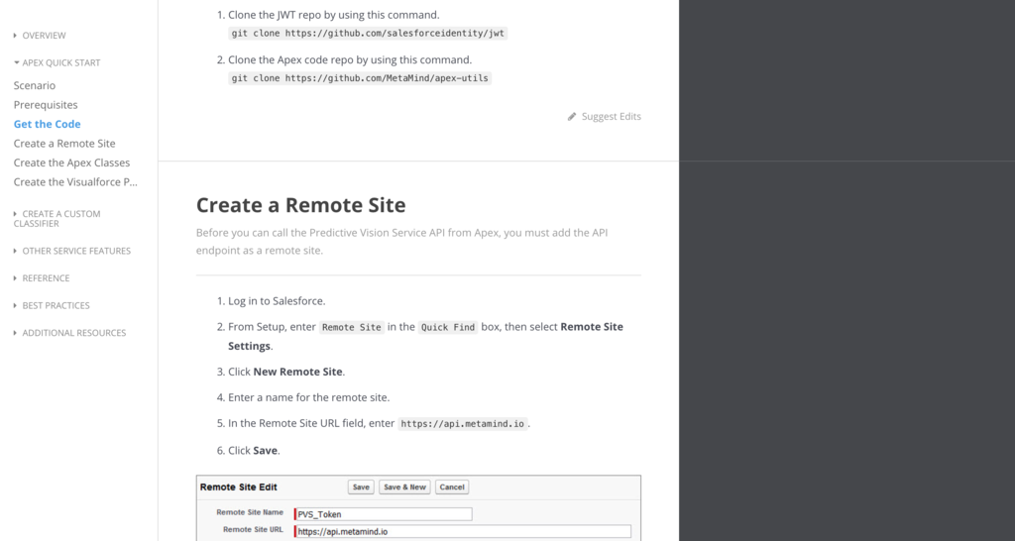Click "Enter a name for the remote site." step
Viewport: 1015px width, 541px height.
tap(309, 398)
